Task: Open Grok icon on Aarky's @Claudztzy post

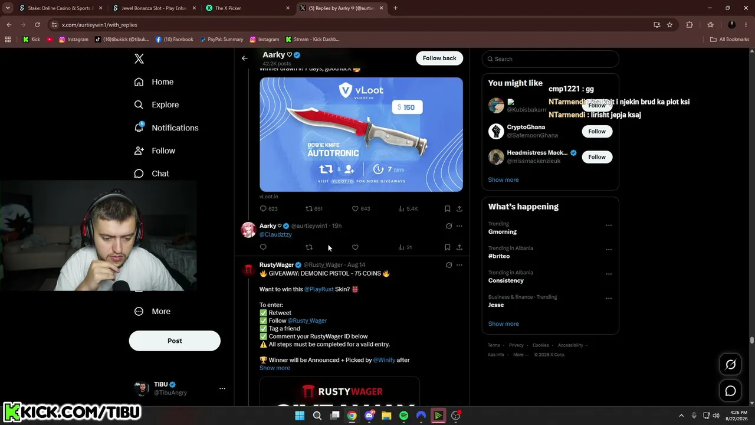Action: (449, 226)
